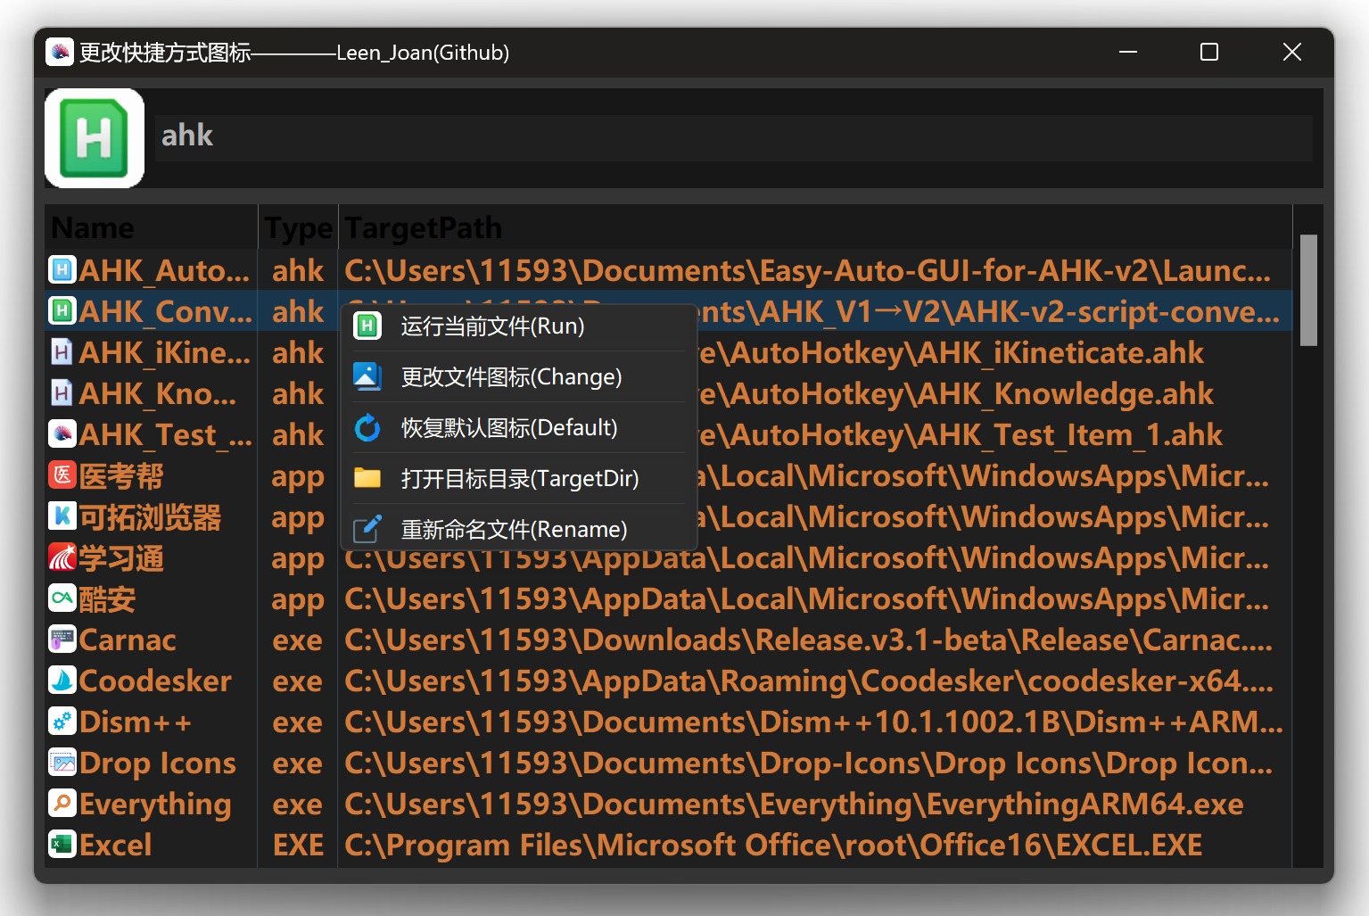Click the Type column header
The width and height of the screenshot is (1369, 916).
tap(298, 228)
